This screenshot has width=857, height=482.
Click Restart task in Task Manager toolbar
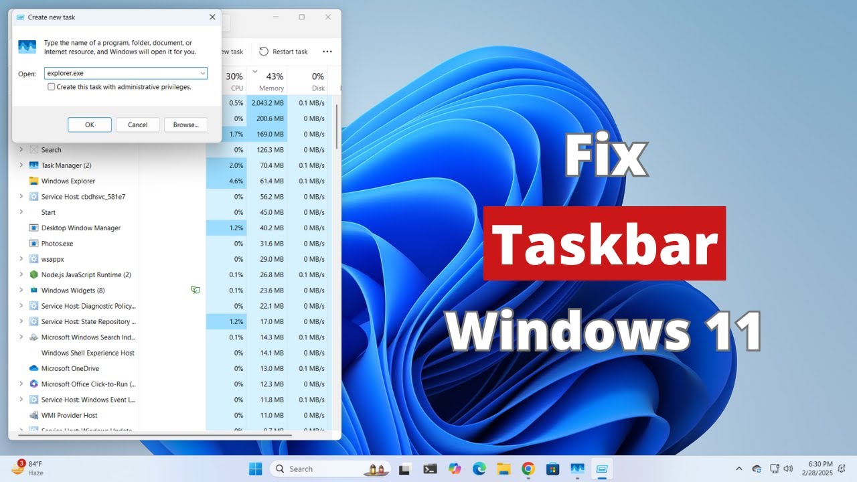click(283, 52)
